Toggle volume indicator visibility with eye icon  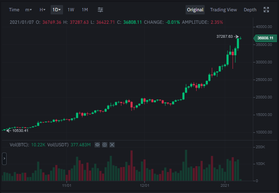(97, 145)
